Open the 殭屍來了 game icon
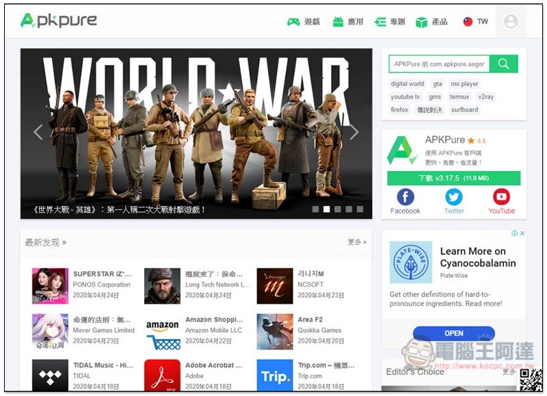Screen dimensions: 547x396 point(162,286)
